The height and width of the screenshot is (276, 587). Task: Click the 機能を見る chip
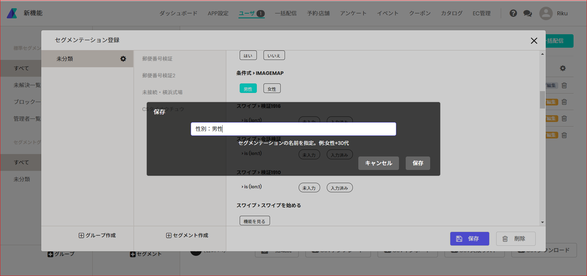(x=255, y=221)
